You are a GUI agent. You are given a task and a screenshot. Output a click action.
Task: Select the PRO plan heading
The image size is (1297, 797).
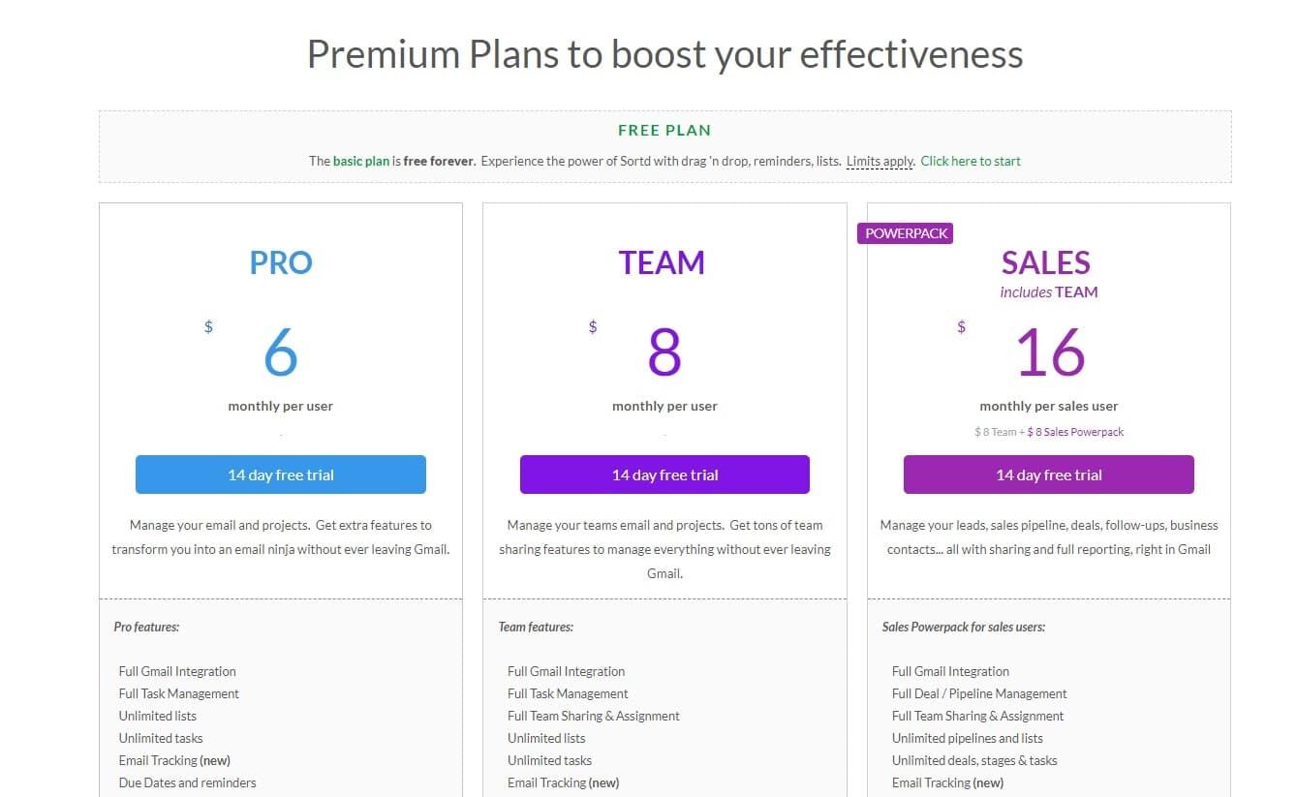pyautogui.click(x=281, y=262)
